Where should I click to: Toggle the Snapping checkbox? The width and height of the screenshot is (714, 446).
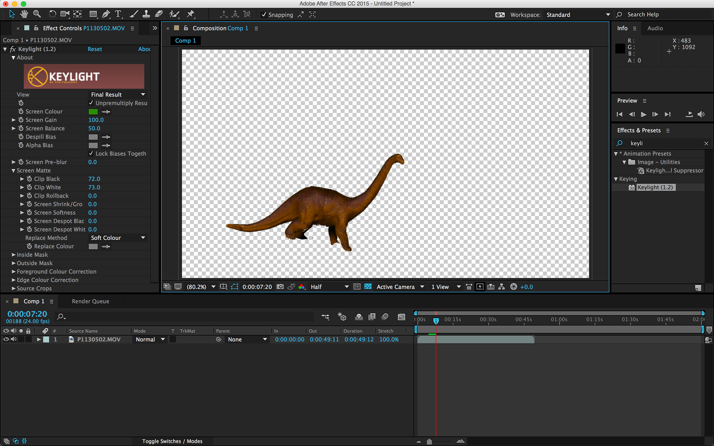pyautogui.click(x=264, y=14)
